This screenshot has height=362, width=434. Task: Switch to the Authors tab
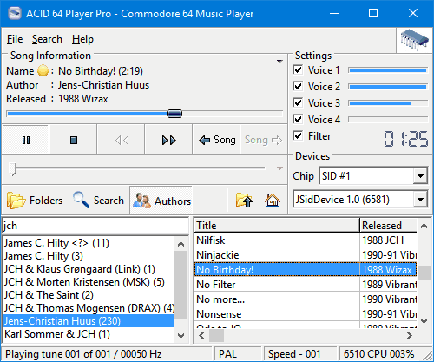click(161, 200)
